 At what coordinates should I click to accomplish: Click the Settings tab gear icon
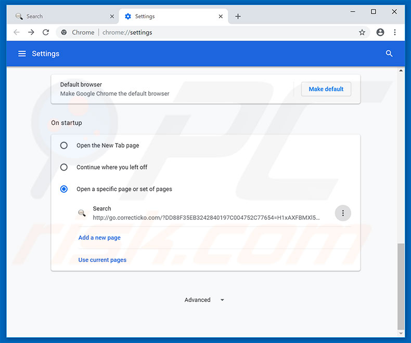pyautogui.click(x=128, y=17)
